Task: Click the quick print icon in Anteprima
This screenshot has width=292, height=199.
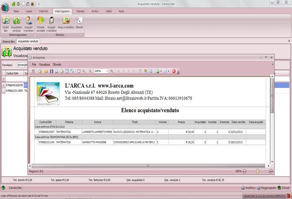Action: point(61,71)
